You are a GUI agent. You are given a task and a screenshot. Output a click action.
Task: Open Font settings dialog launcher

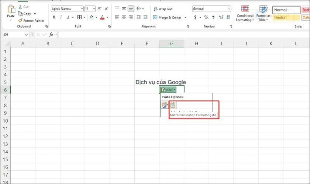click(x=109, y=26)
